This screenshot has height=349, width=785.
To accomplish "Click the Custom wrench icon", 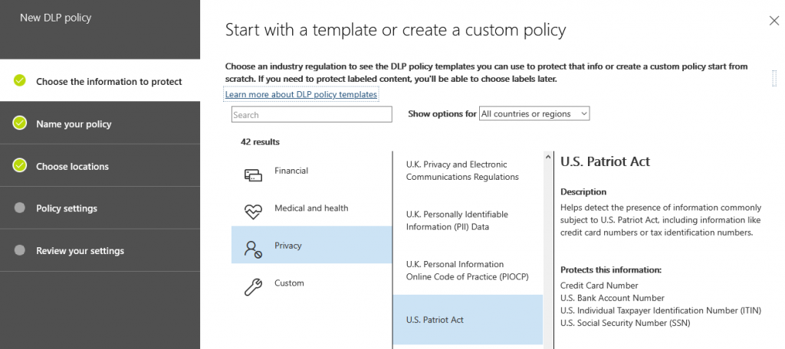I will click(x=253, y=286).
